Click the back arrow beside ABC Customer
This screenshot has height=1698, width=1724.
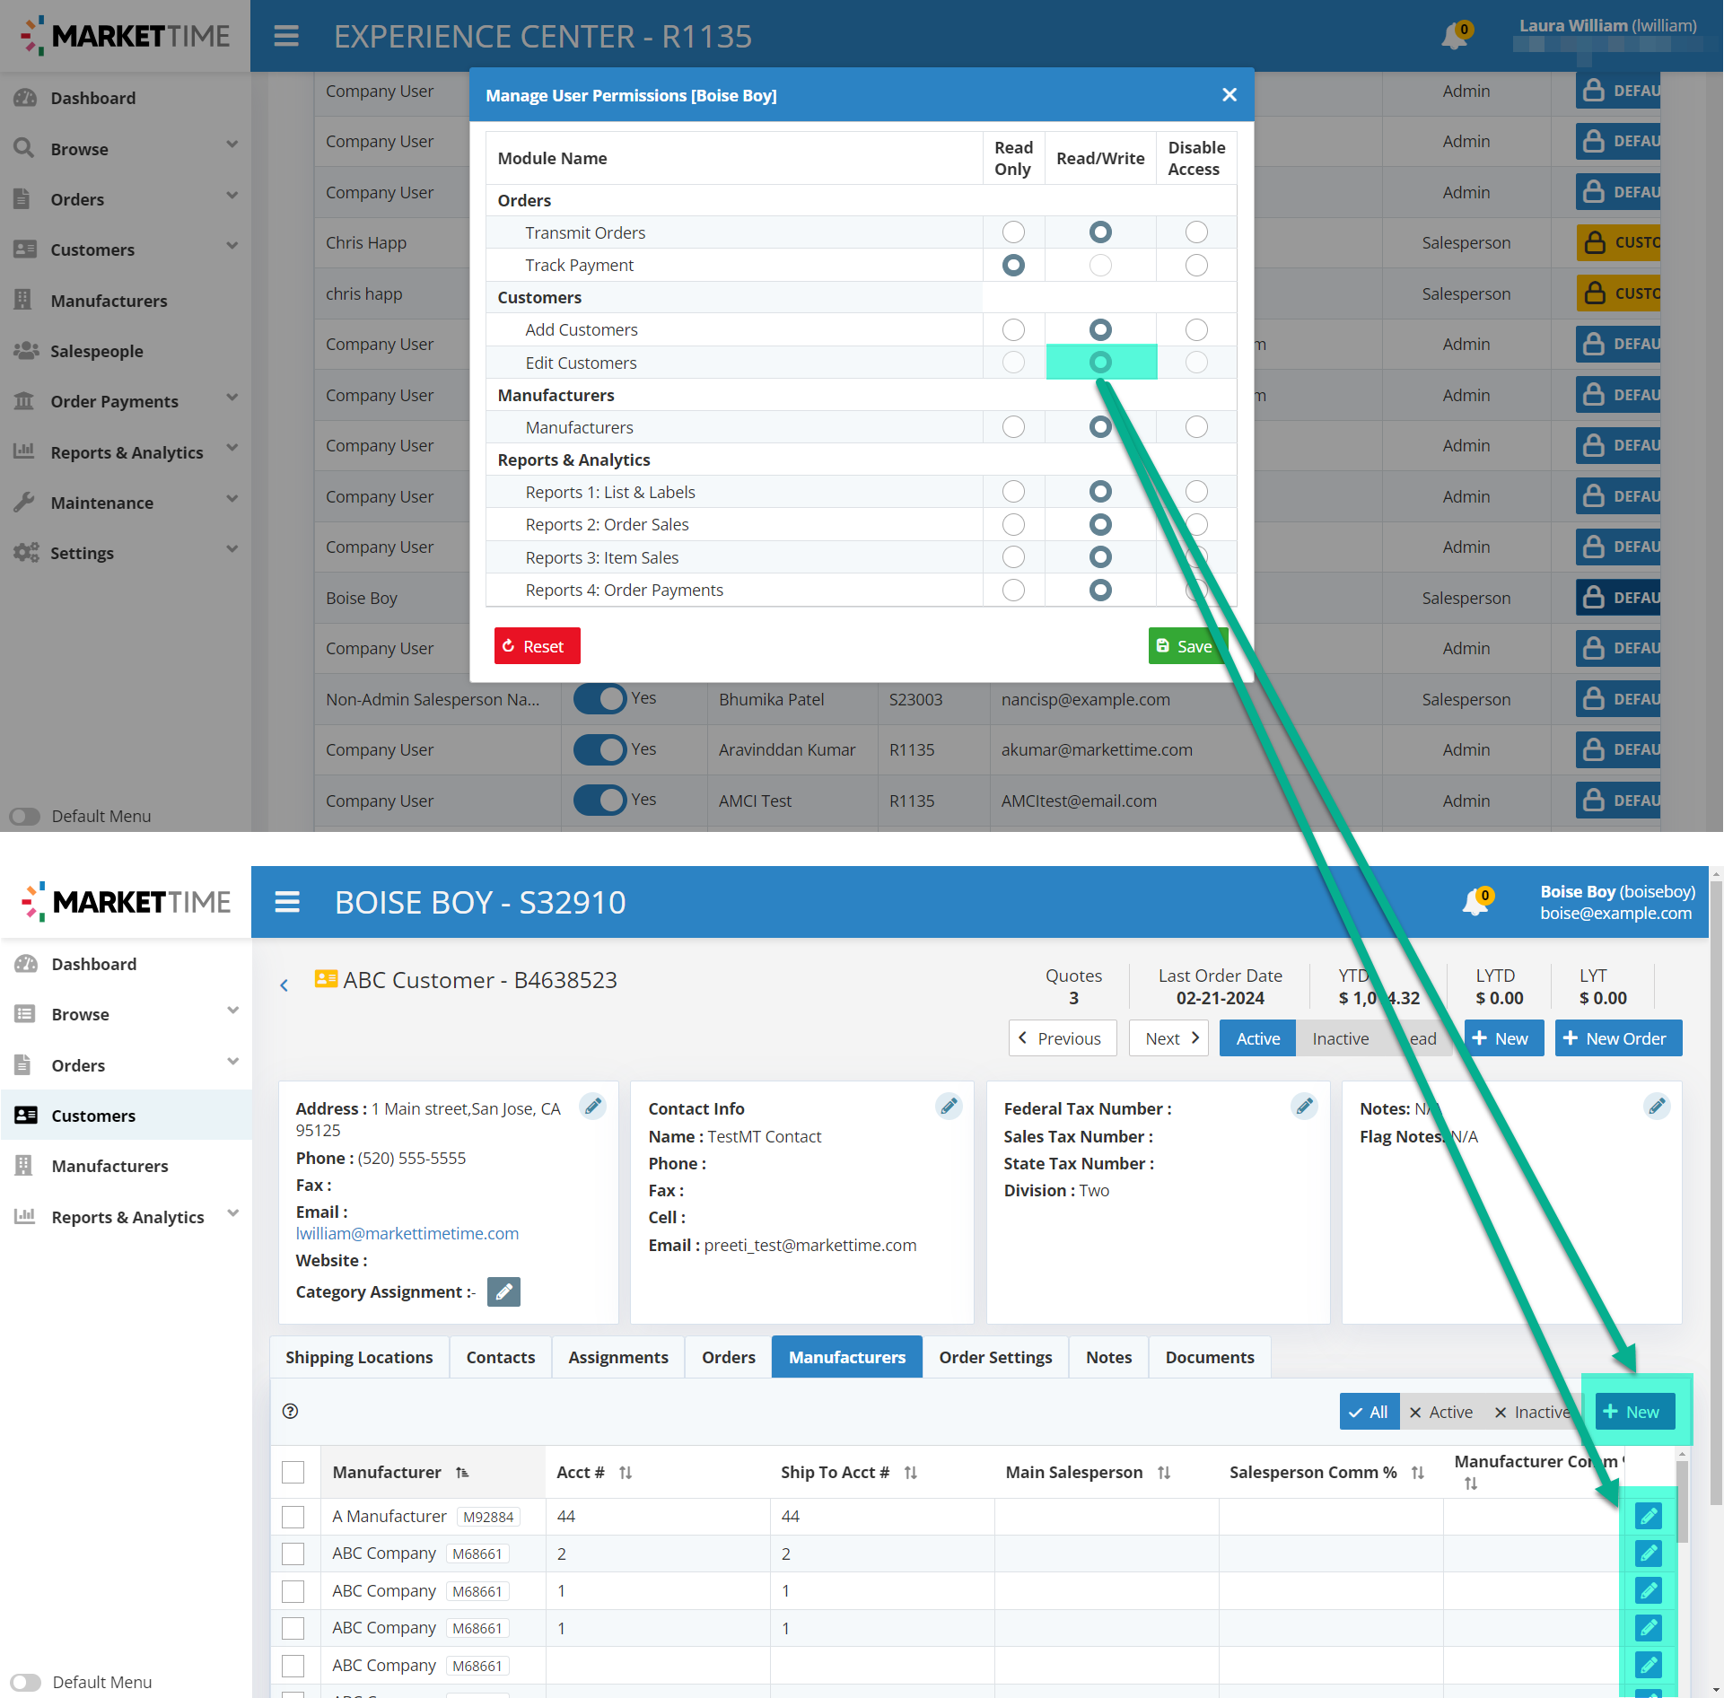(284, 985)
